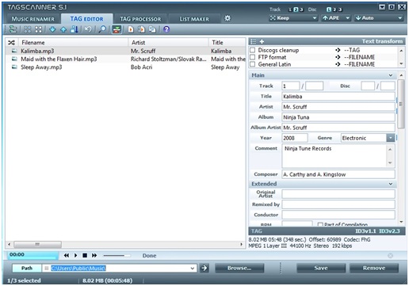Click the first document play icon

(131, 29)
